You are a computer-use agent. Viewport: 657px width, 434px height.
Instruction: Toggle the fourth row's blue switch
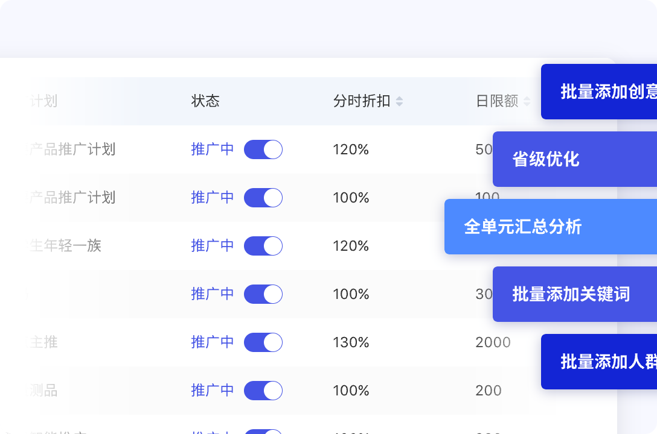click(263, 294)
